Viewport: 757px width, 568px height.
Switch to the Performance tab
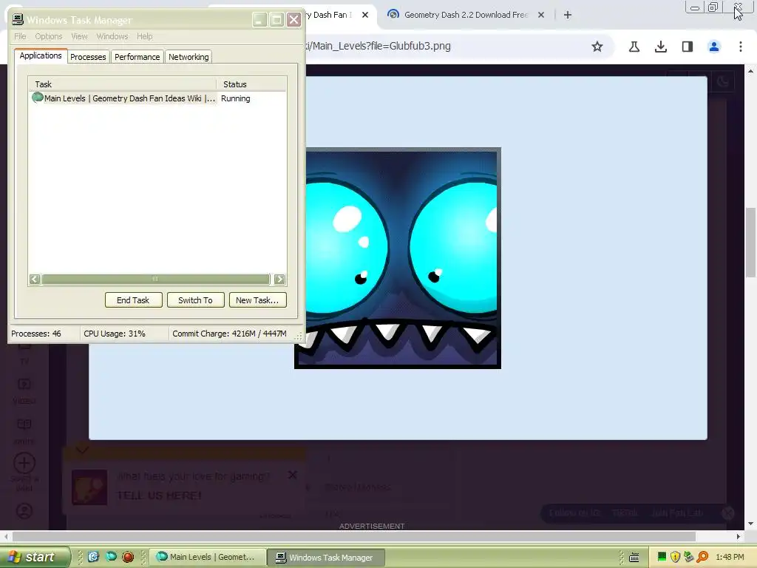(x=137, y=57)
